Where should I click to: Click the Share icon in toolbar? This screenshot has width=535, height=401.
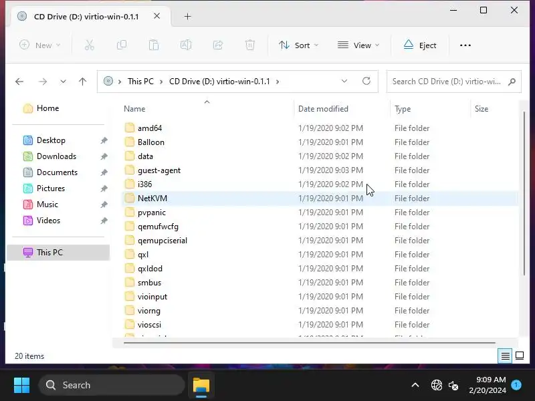coord(218,45)
